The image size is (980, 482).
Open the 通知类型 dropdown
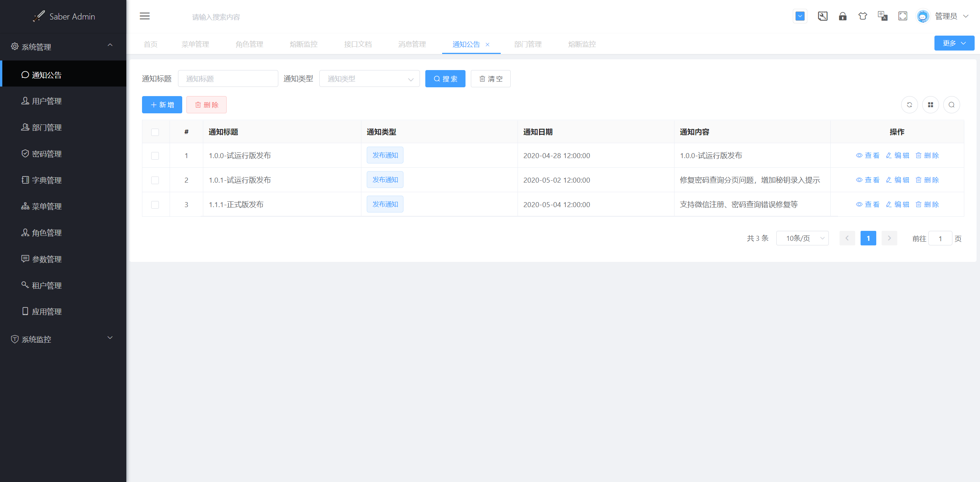369,79
